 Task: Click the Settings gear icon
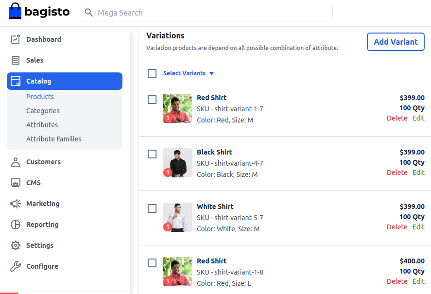tap(16, 245)
